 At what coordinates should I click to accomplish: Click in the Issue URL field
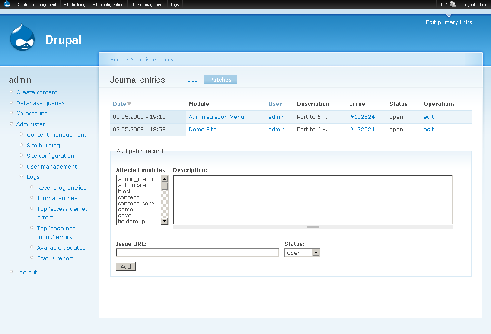pyautogui.click(x=197, y=253)
